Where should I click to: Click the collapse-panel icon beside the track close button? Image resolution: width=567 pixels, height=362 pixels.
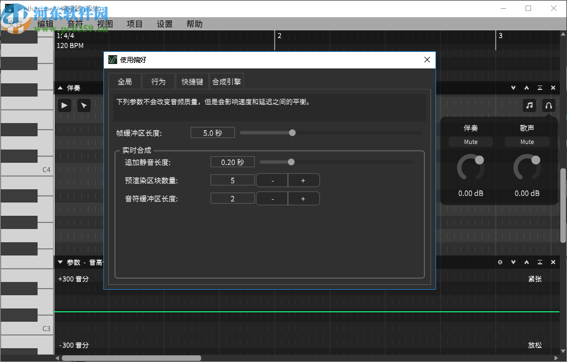tap(539, 87)
